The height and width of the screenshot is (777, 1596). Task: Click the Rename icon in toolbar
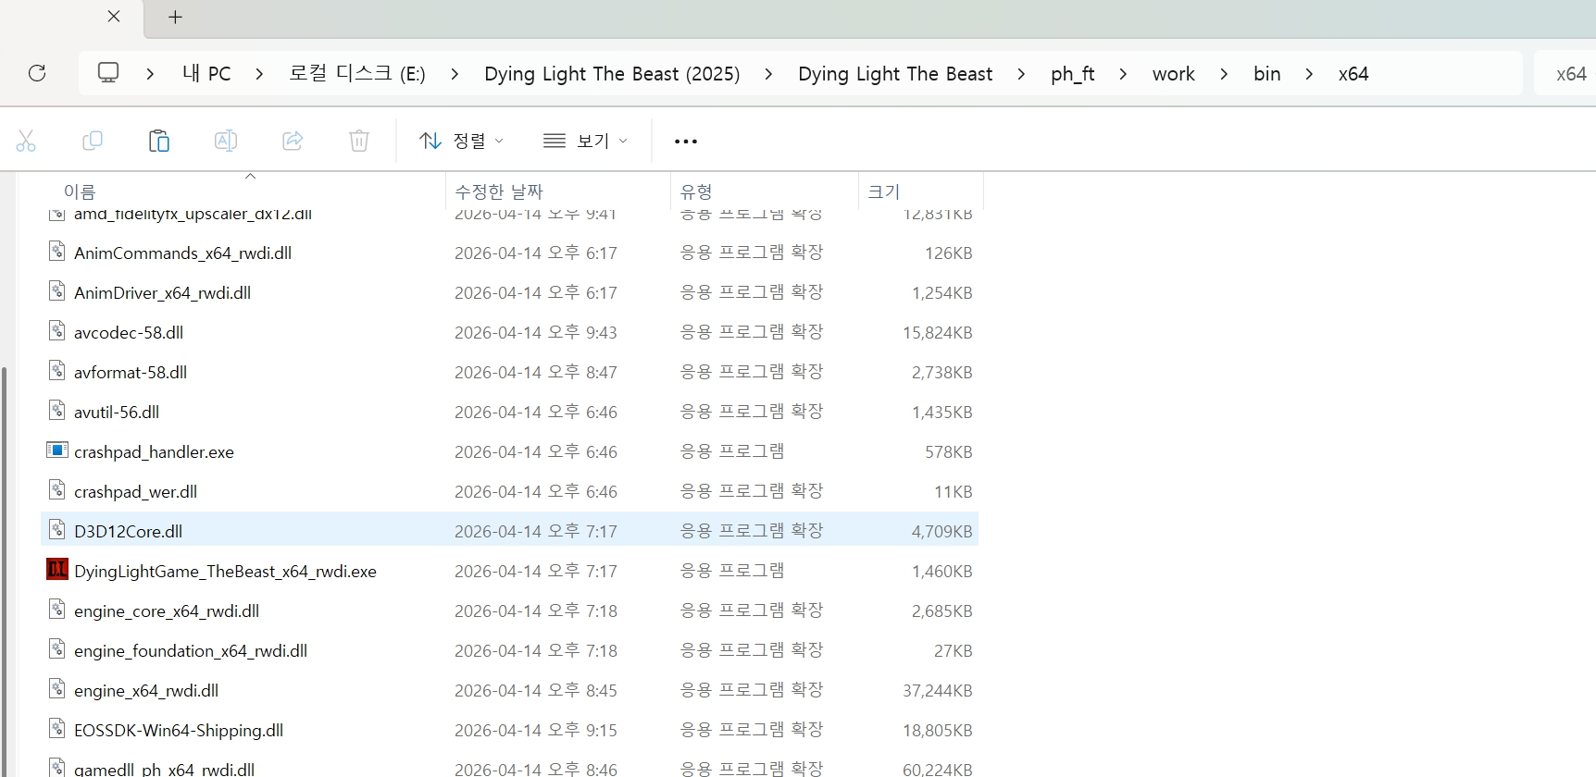point(226,141)
